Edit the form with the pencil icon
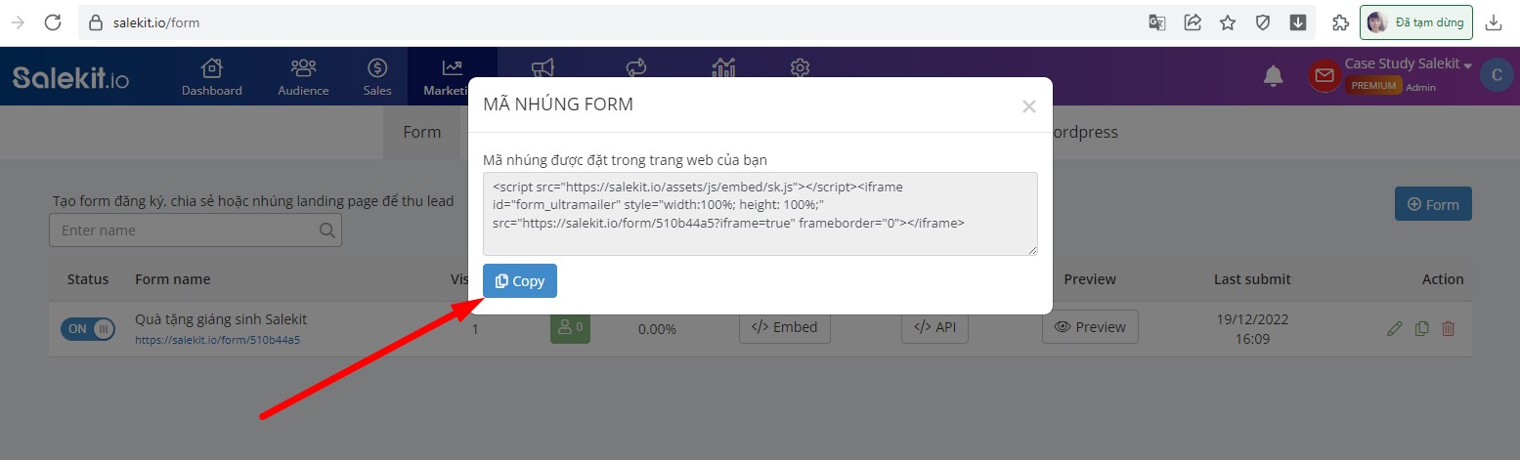The height and width of the screenshot is (460, 1520). click(x=1395, y=329)
